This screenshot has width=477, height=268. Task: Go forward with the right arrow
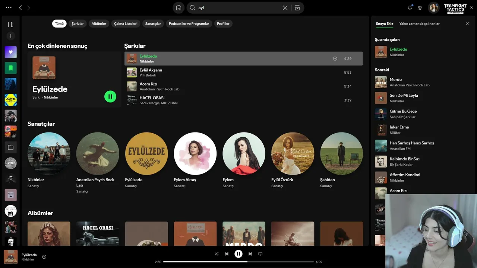tap(29, 7)
